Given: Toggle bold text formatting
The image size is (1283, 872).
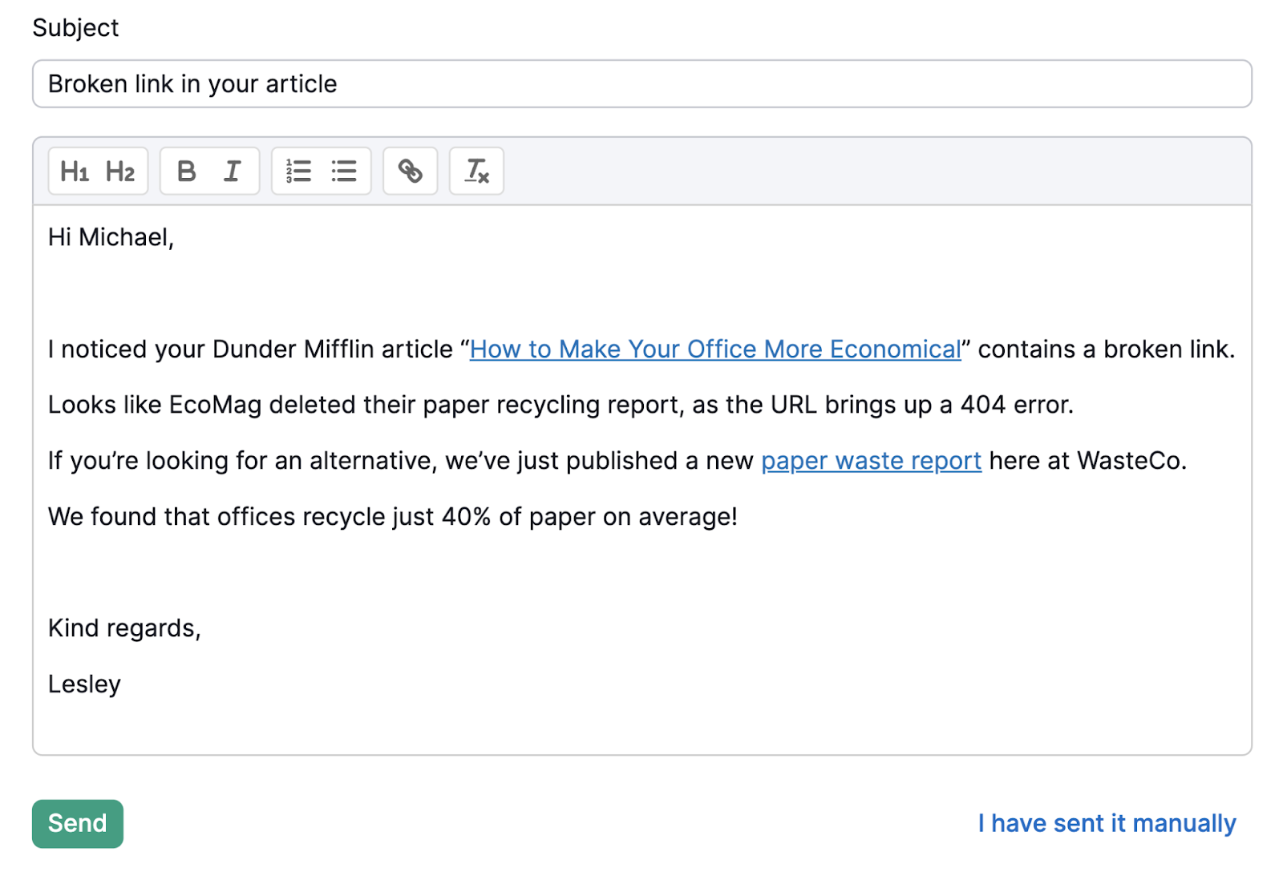Looking at the screenshot, I should (186, 170).
